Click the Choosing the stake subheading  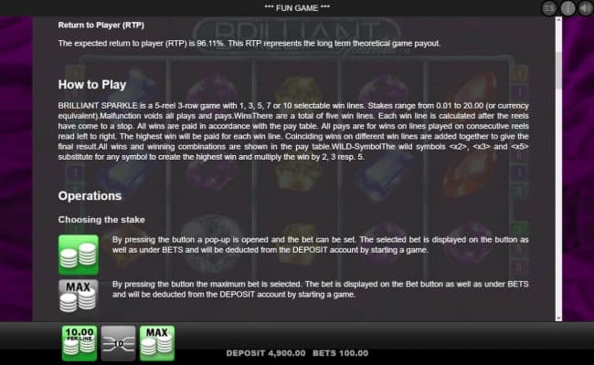(101, 220)
